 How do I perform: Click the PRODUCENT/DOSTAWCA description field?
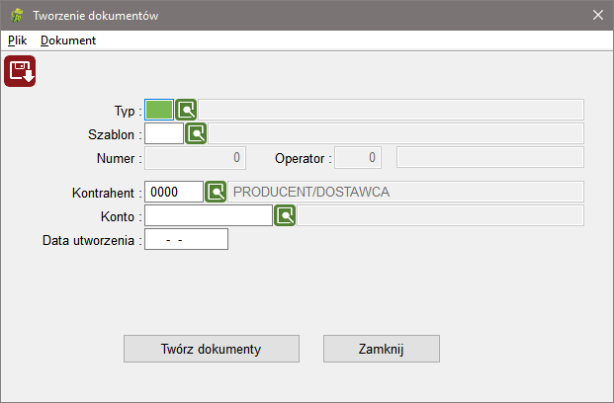pyautogui.click(x=405, y=192)
